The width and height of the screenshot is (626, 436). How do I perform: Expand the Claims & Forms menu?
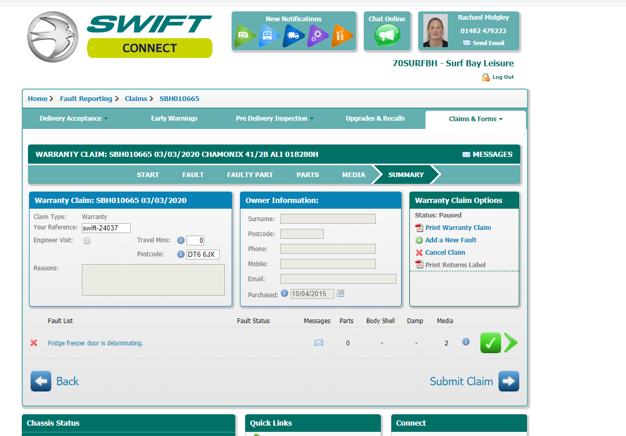(x=476, y=119)
